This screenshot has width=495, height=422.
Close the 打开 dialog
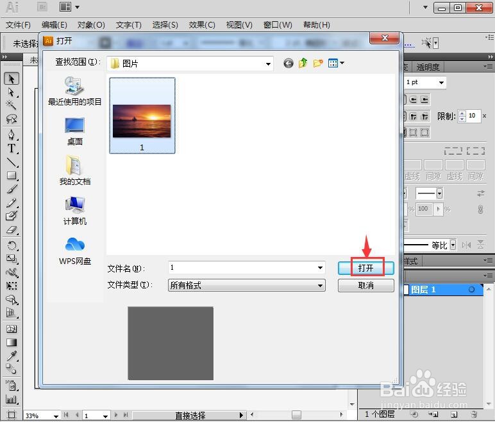point(385,39)
